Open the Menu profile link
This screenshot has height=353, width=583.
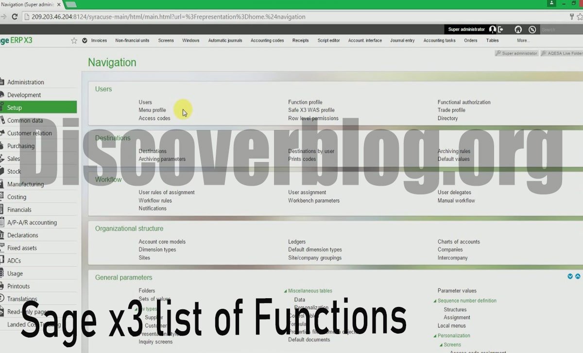[x=152, y=110]
